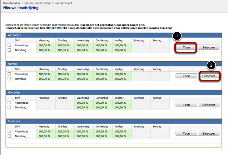Choose Selecteer in the Kleutertjes section
Screen dimensions: 228x155
[209, 105]
